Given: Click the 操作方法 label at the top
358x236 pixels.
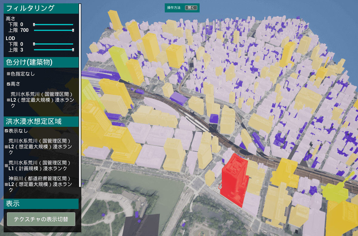Looking at the screenshot, I should click(x=174, y=8).
